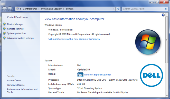Click the vertical scrollbar down arrow
This screenshot has height=99, width=170.
[x=167, y=96]
